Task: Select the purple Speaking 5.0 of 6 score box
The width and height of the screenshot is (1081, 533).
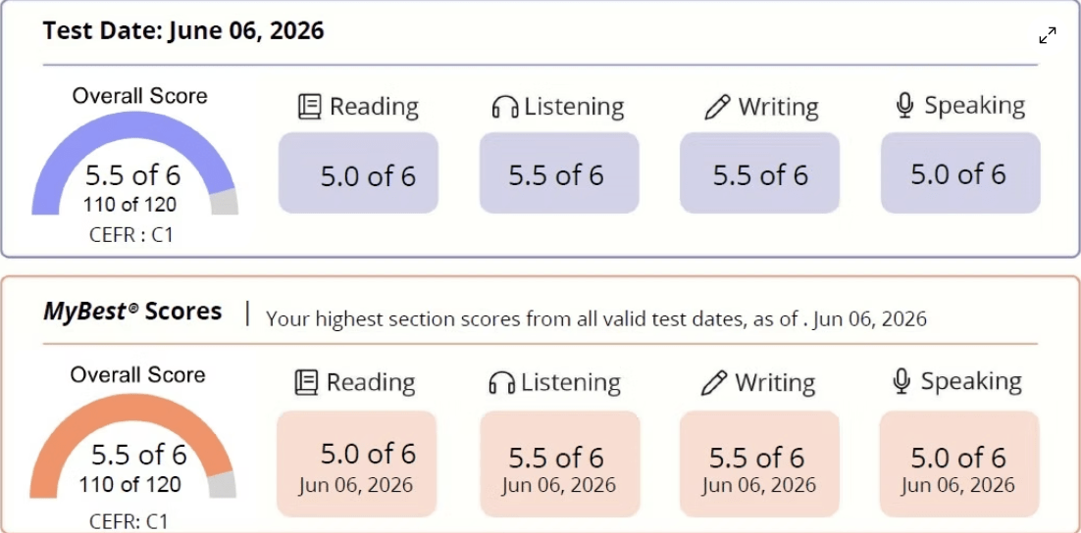Action: (960, 172)
